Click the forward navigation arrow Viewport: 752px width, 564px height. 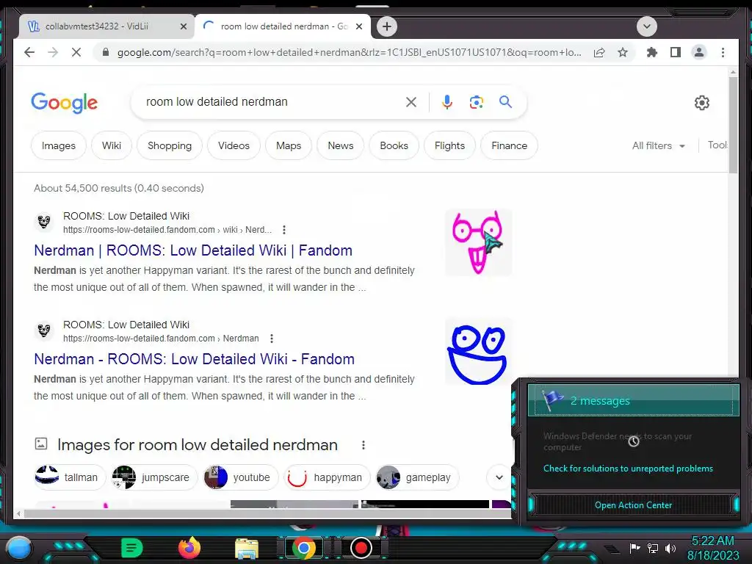[x=53, y=52]
